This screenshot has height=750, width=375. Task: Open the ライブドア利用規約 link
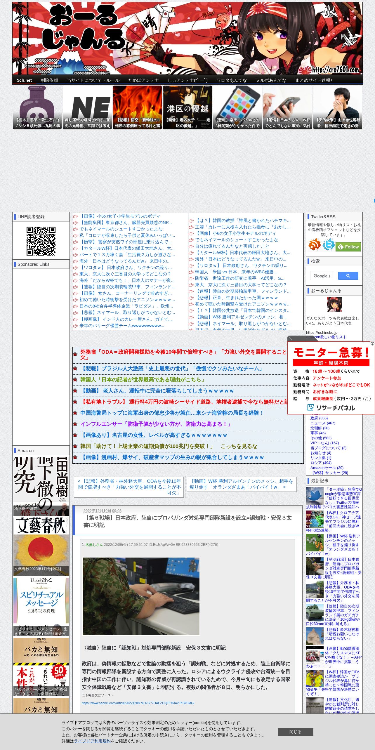click(x=92, y=741)
